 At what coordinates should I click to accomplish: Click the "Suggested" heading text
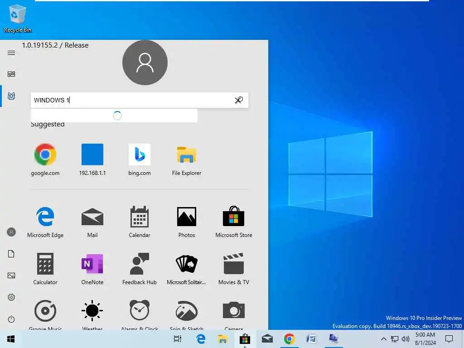pos(48,124)
